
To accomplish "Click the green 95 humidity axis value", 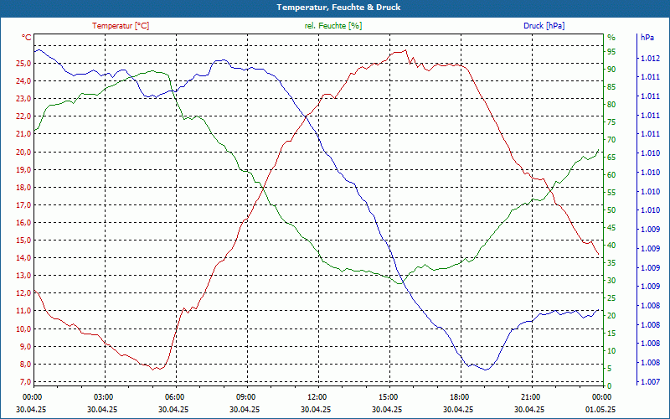I will pos(611,52).
